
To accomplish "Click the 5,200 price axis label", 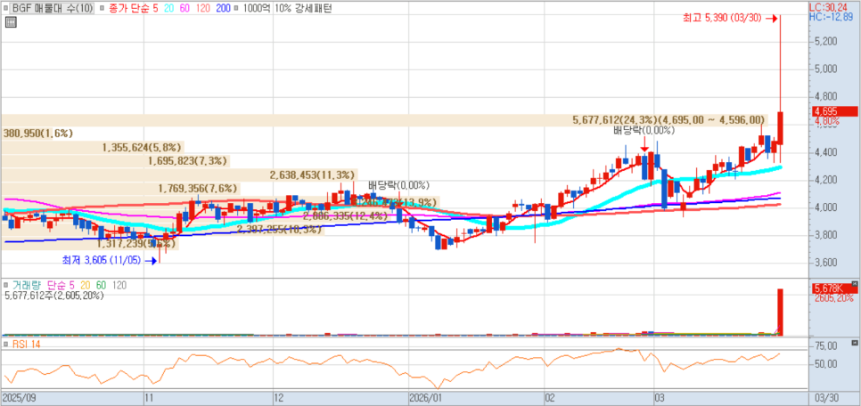I will (824, 42).
